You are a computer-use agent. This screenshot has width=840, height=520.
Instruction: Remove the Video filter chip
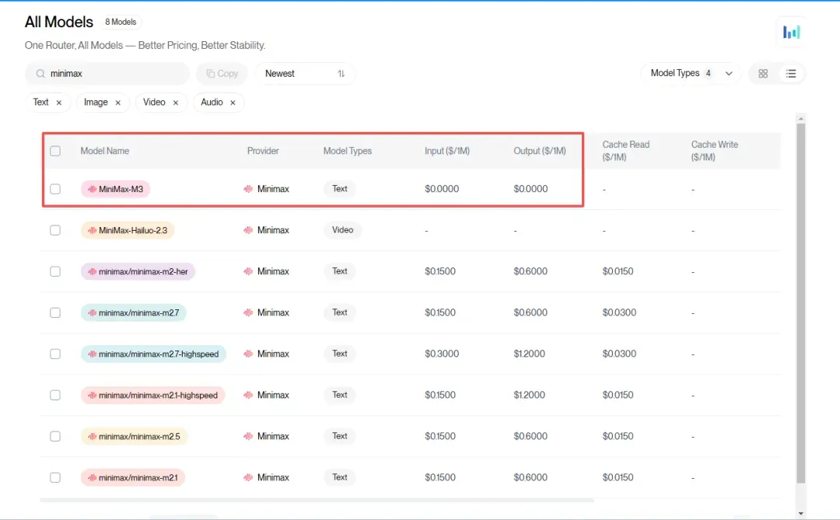tap(175, 103)
